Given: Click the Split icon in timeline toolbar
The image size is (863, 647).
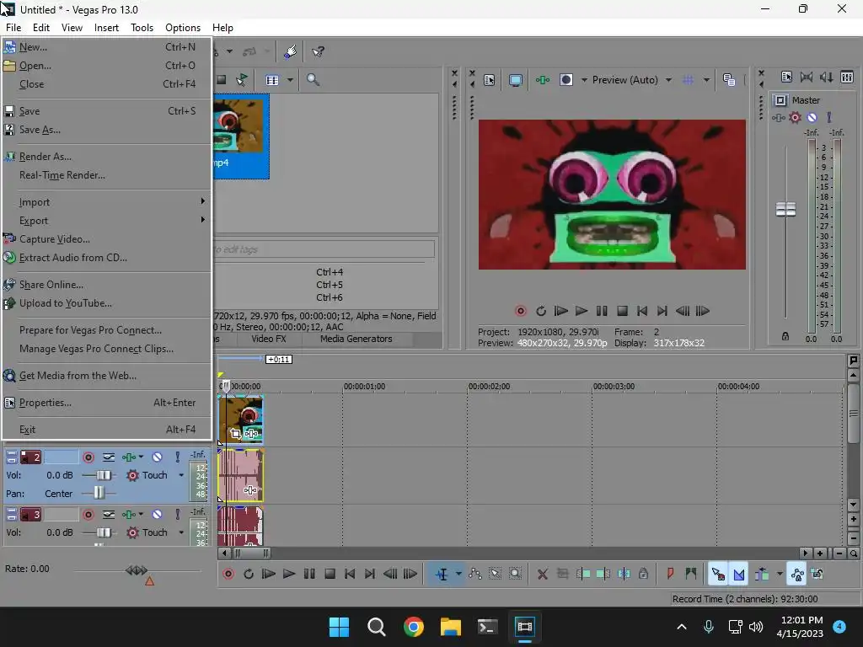Looking at the screenshot, I should click(x=624, y=574).
